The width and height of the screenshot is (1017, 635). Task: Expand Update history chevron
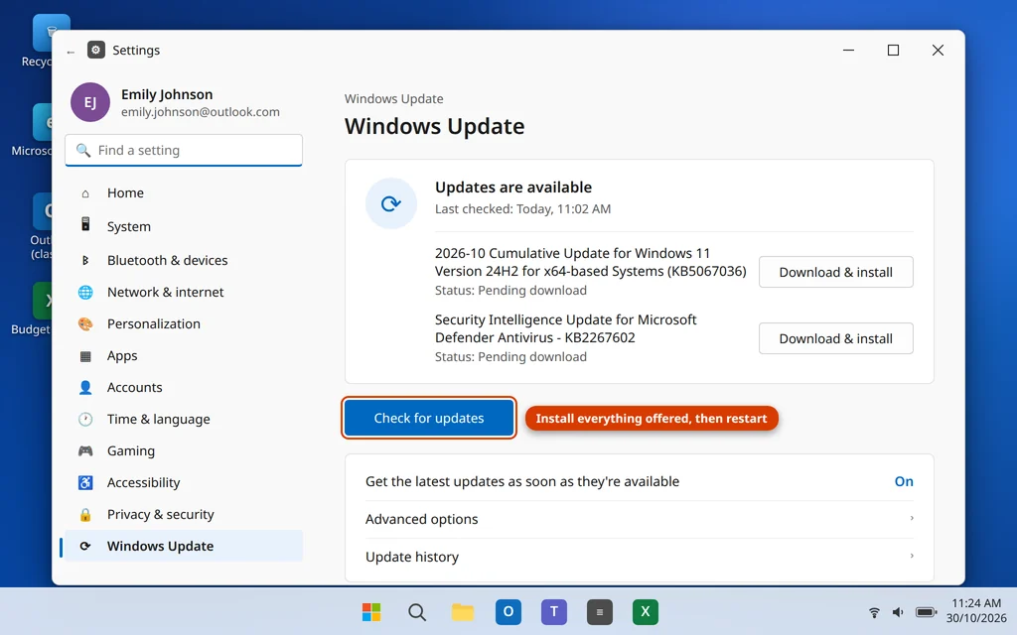click(x=912, y=556)
